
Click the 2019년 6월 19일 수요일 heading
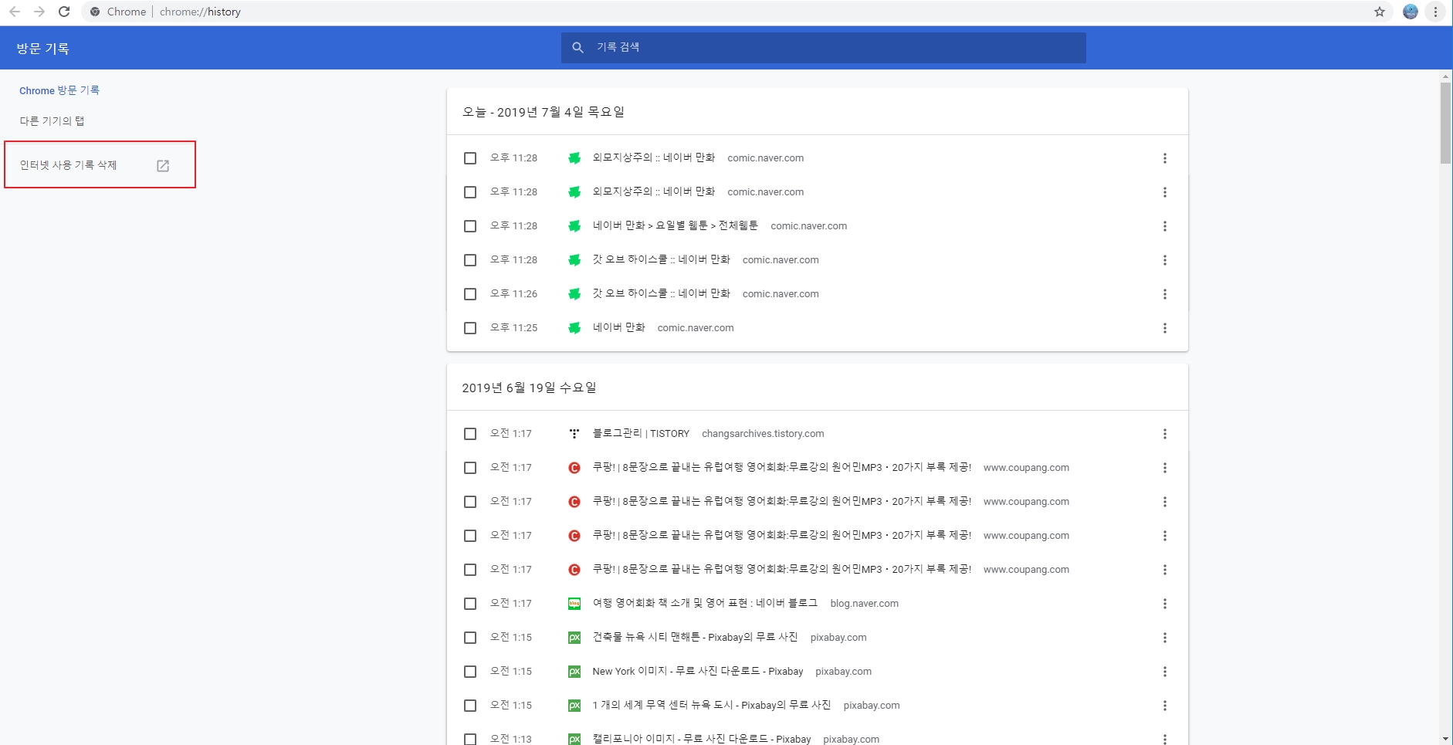[529, 388]
